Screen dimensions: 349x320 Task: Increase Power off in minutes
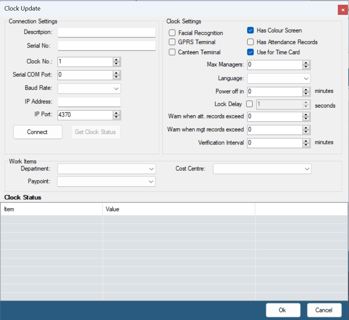pos(306,90)
